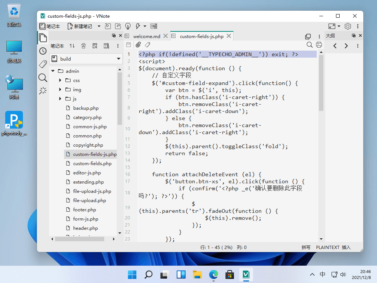The width and height of the screenshot is (377, 283).
Task: Go to next outline heading arrow
Action: (346, 46)
